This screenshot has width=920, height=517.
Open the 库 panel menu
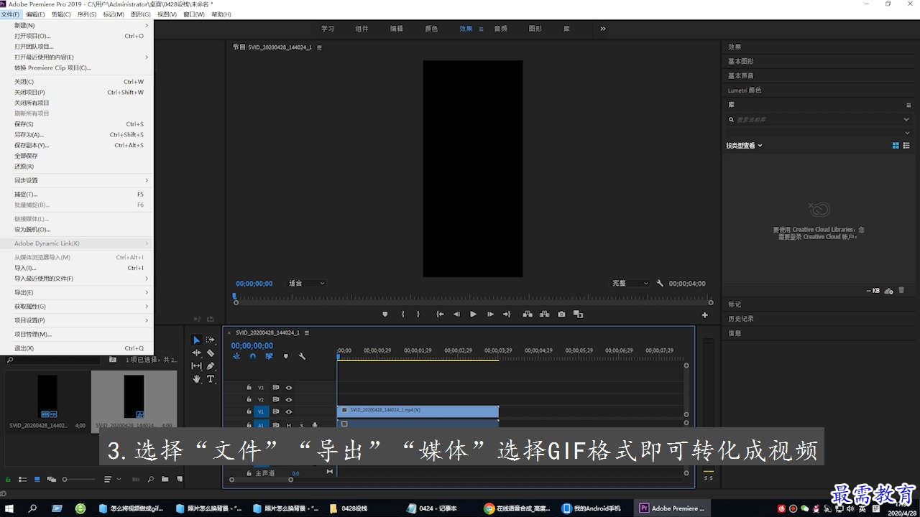pos(908,105)
